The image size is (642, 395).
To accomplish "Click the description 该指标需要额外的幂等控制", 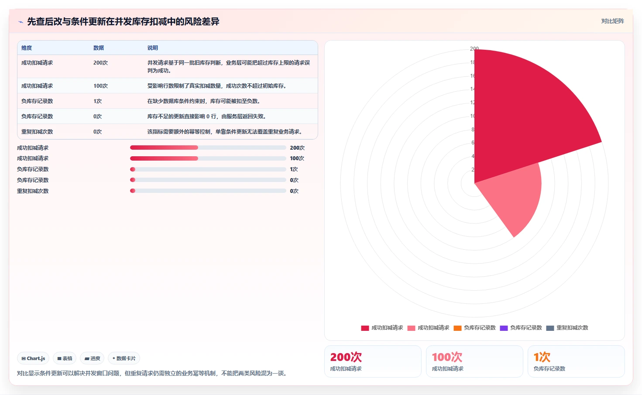I will [225, 132].
